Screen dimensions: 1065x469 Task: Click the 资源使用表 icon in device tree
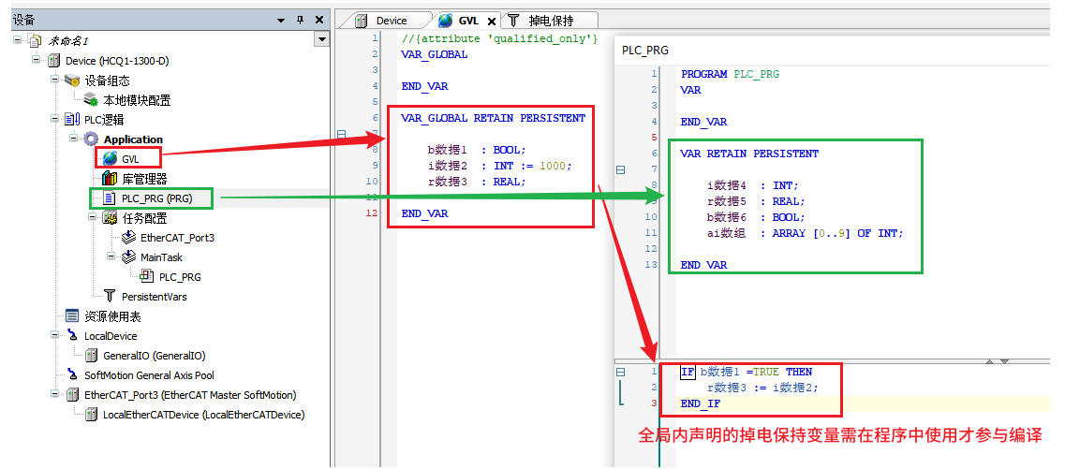[x=72, y=316]
